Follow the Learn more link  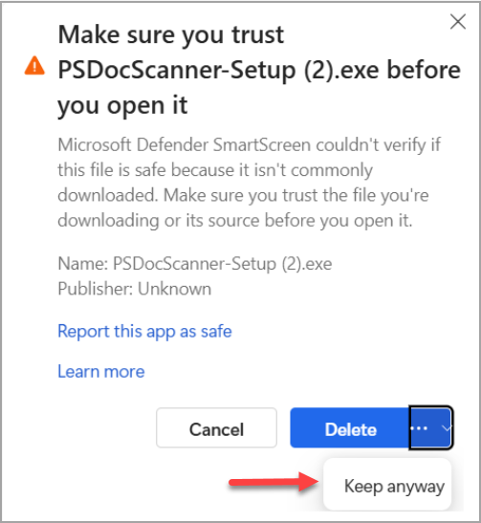click(101, 371)
